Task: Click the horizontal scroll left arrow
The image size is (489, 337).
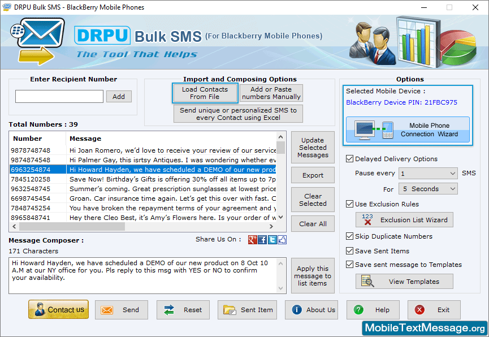Action: [14, 227]
